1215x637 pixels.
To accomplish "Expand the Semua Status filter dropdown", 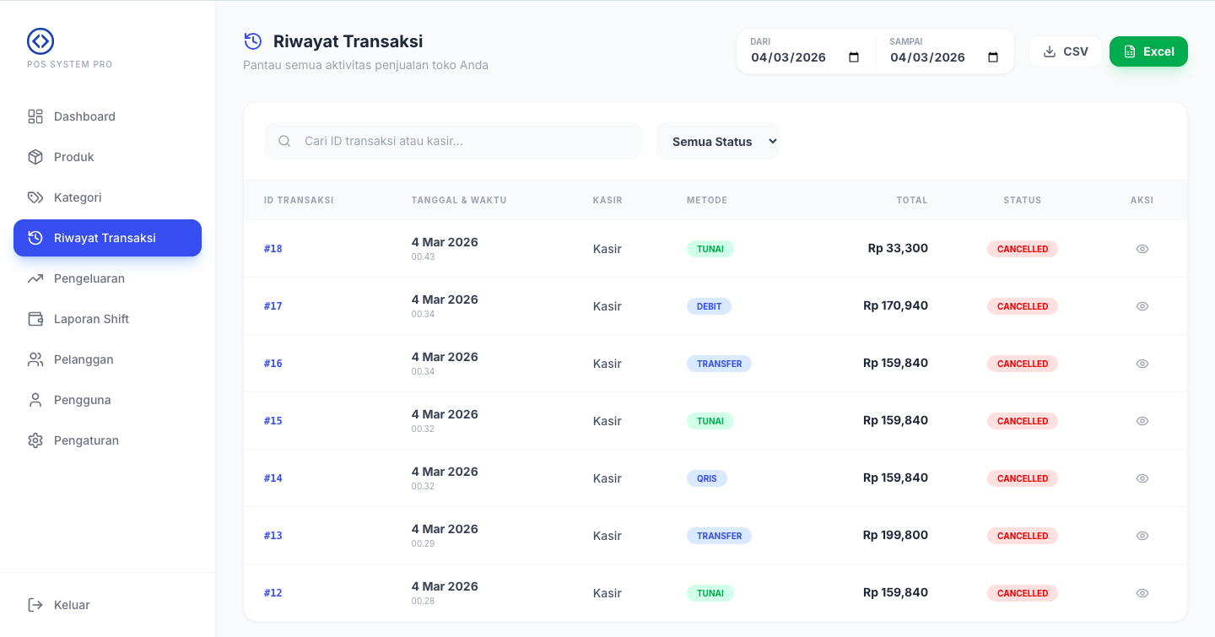I will 717,142.
